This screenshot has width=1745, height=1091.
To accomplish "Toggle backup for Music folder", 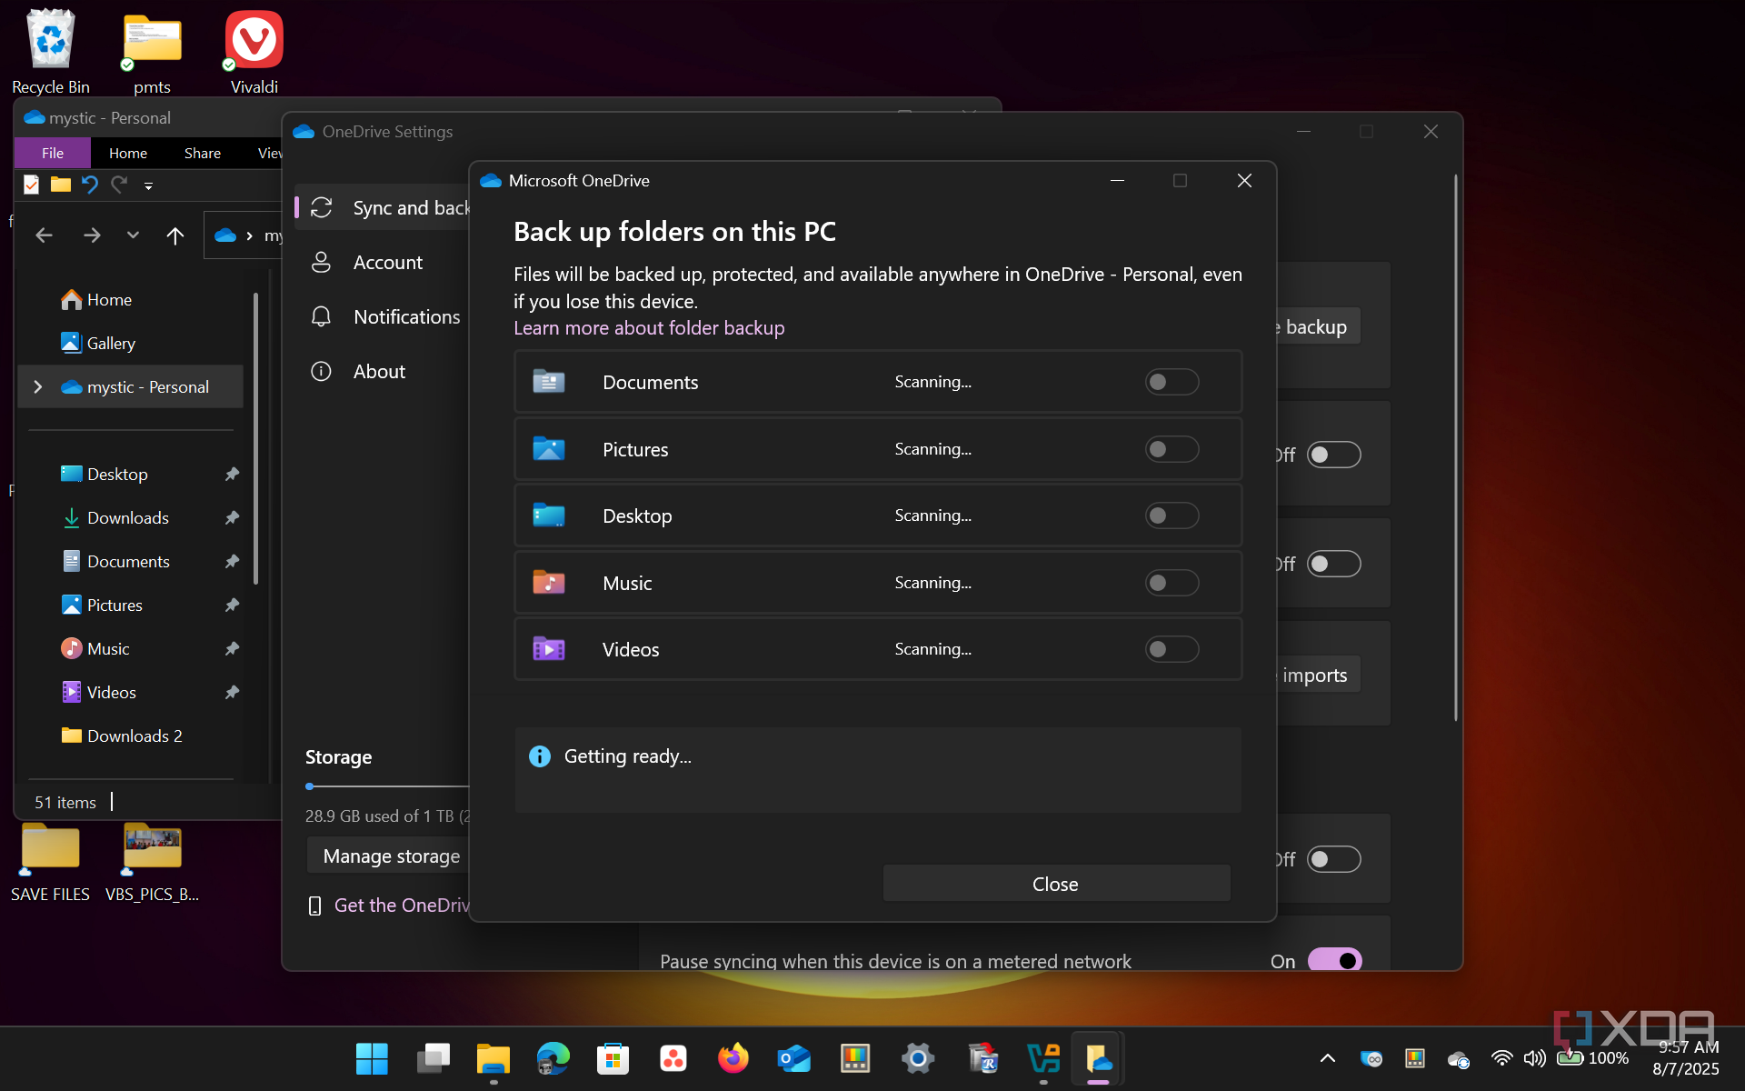I will click(1172, 583).
